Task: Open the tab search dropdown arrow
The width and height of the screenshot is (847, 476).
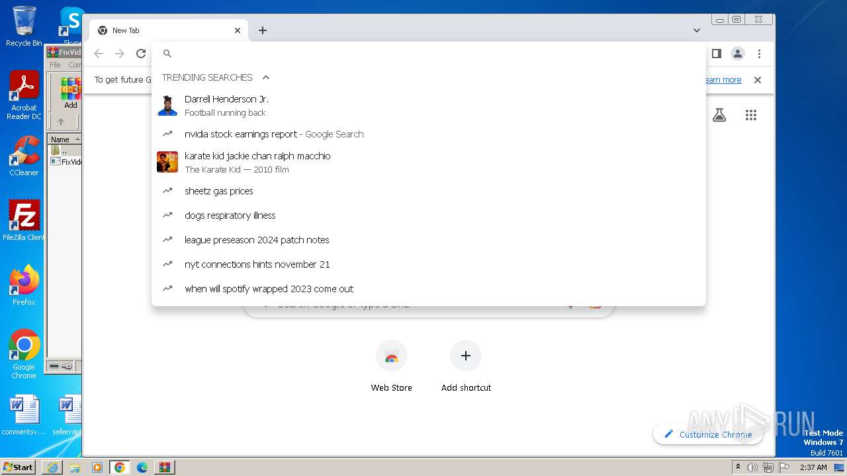Action: click(x=696, y=30)
